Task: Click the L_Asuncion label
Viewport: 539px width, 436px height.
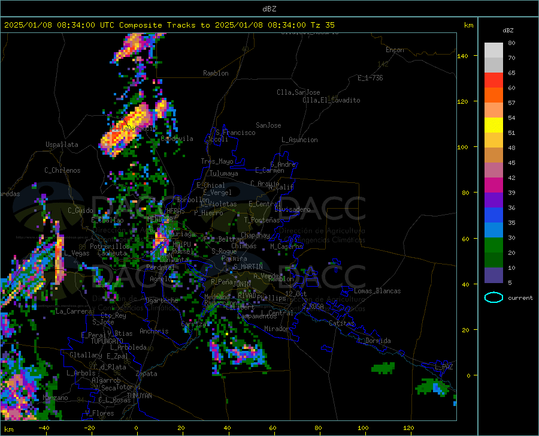Action: click(x=299, y=140)
